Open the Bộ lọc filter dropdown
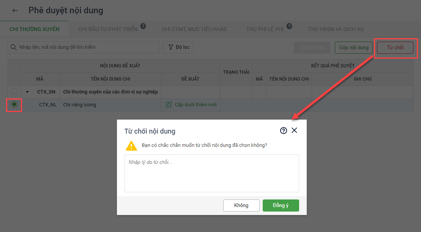 tap(178, 47)
